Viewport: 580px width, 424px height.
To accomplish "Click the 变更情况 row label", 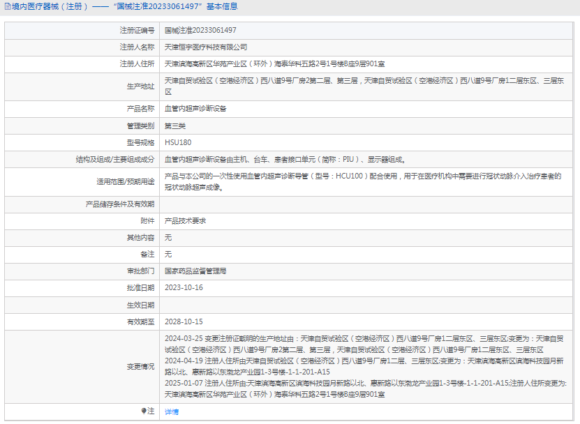I will [140, 367].
